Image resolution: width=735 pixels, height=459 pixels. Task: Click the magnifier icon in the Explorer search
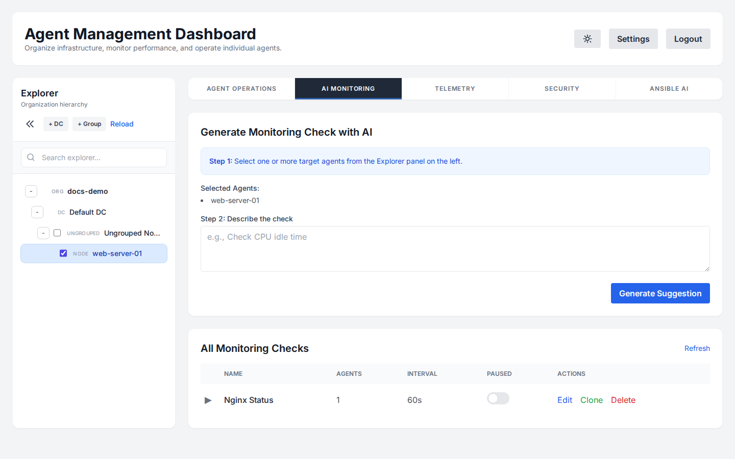(x=31, y=157)
